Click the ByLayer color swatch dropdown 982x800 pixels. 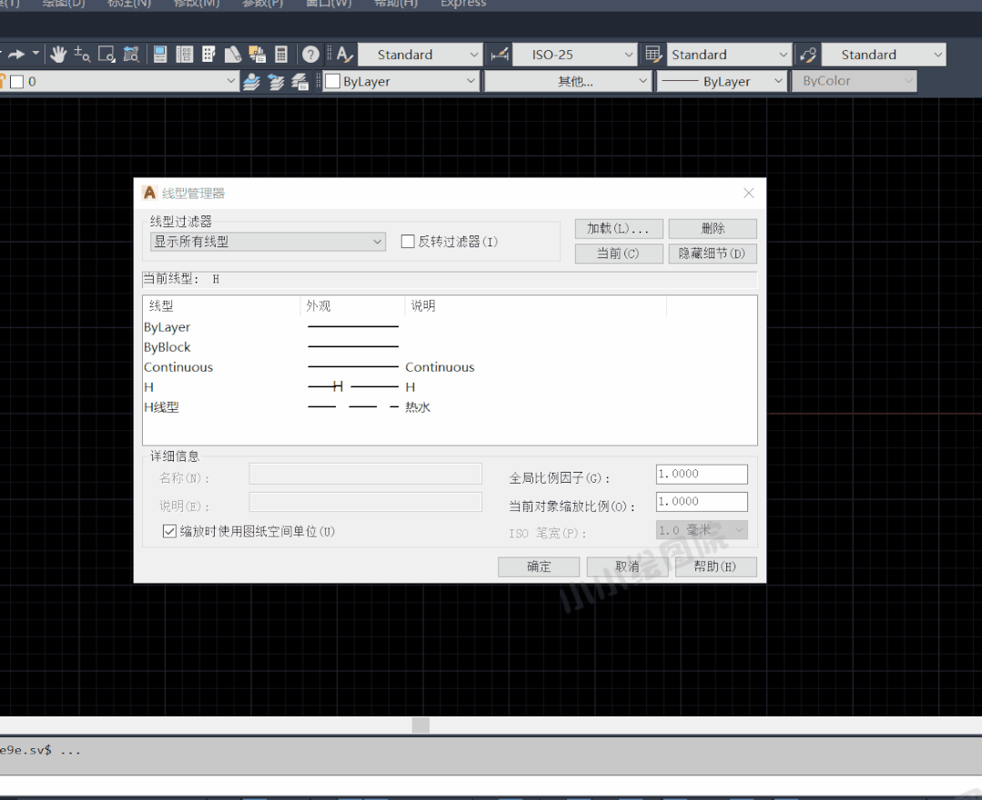click(x=400, y=82)
